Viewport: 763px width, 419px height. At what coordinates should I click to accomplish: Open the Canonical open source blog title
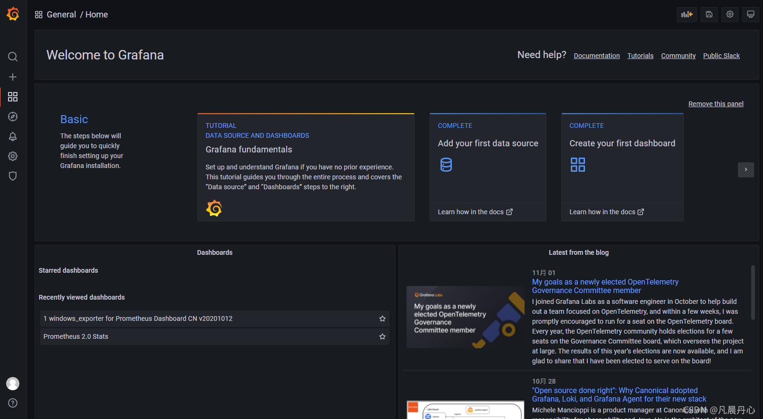(619, 395)
